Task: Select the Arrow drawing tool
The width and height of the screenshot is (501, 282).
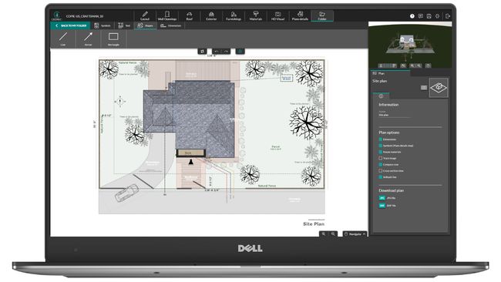Action: pos(88,39)
